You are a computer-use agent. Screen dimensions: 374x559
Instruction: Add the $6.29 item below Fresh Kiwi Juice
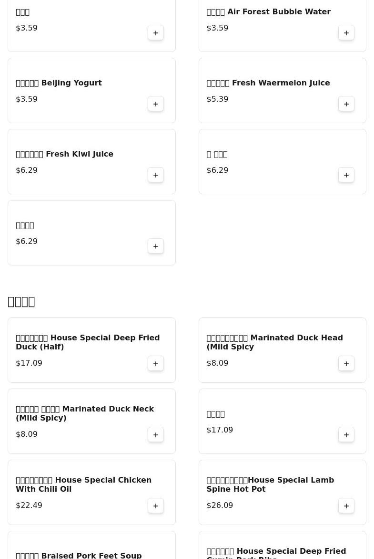point(156,246)
